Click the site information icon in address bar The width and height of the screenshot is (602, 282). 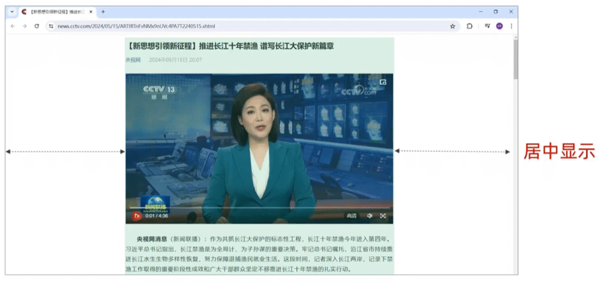coord(51,26)
